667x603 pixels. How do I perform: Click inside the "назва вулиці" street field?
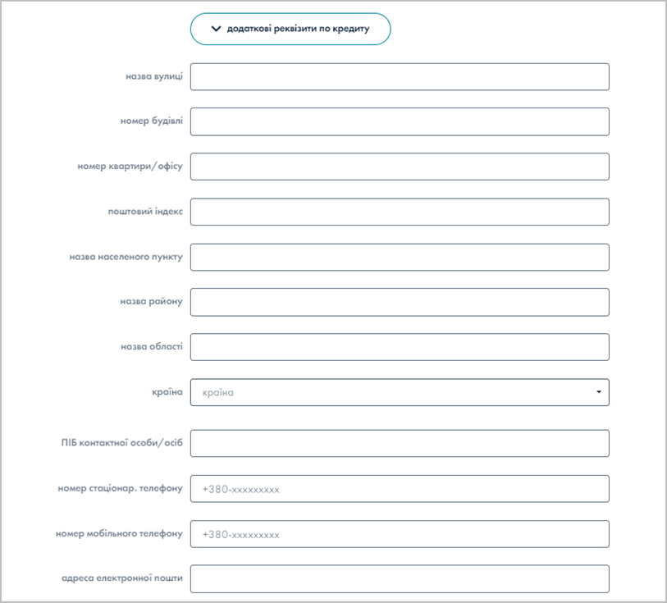(399, 76)
